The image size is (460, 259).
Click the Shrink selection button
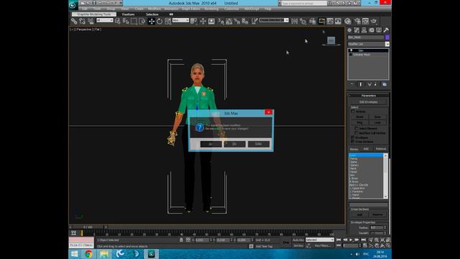[359, 117]
